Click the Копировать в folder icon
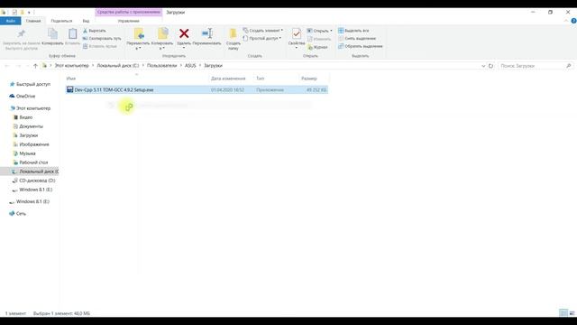This screenshot has height=325, width=577. point(162,33)
